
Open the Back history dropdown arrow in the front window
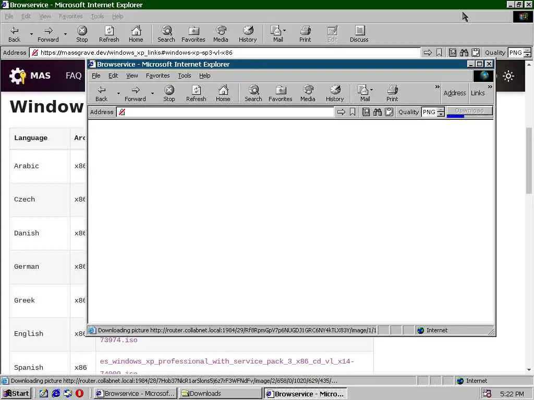[118, 93]
